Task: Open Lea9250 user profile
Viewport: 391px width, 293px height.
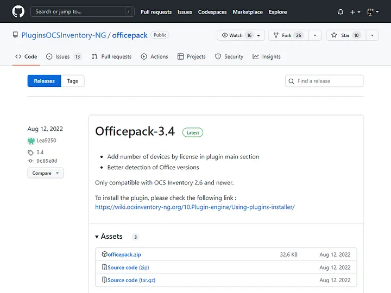Action: (46, 141)
